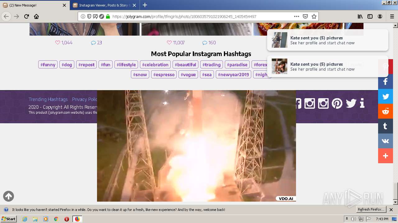The width and height of the screenshot is (398, 223).
Task: Open the #fun hashtag
Action: click(105, 65)
